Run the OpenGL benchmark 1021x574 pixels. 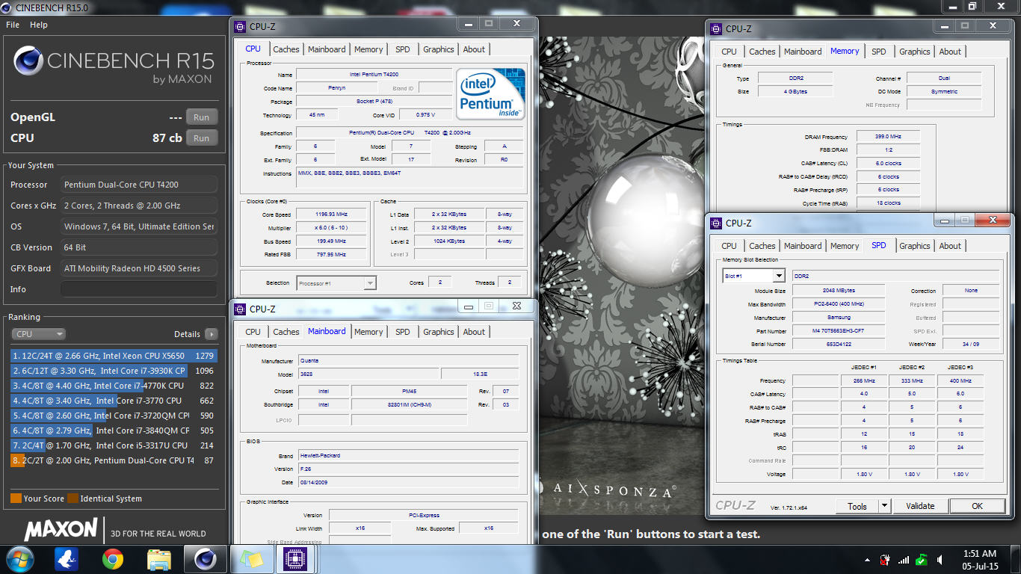(x=202, y=117)
